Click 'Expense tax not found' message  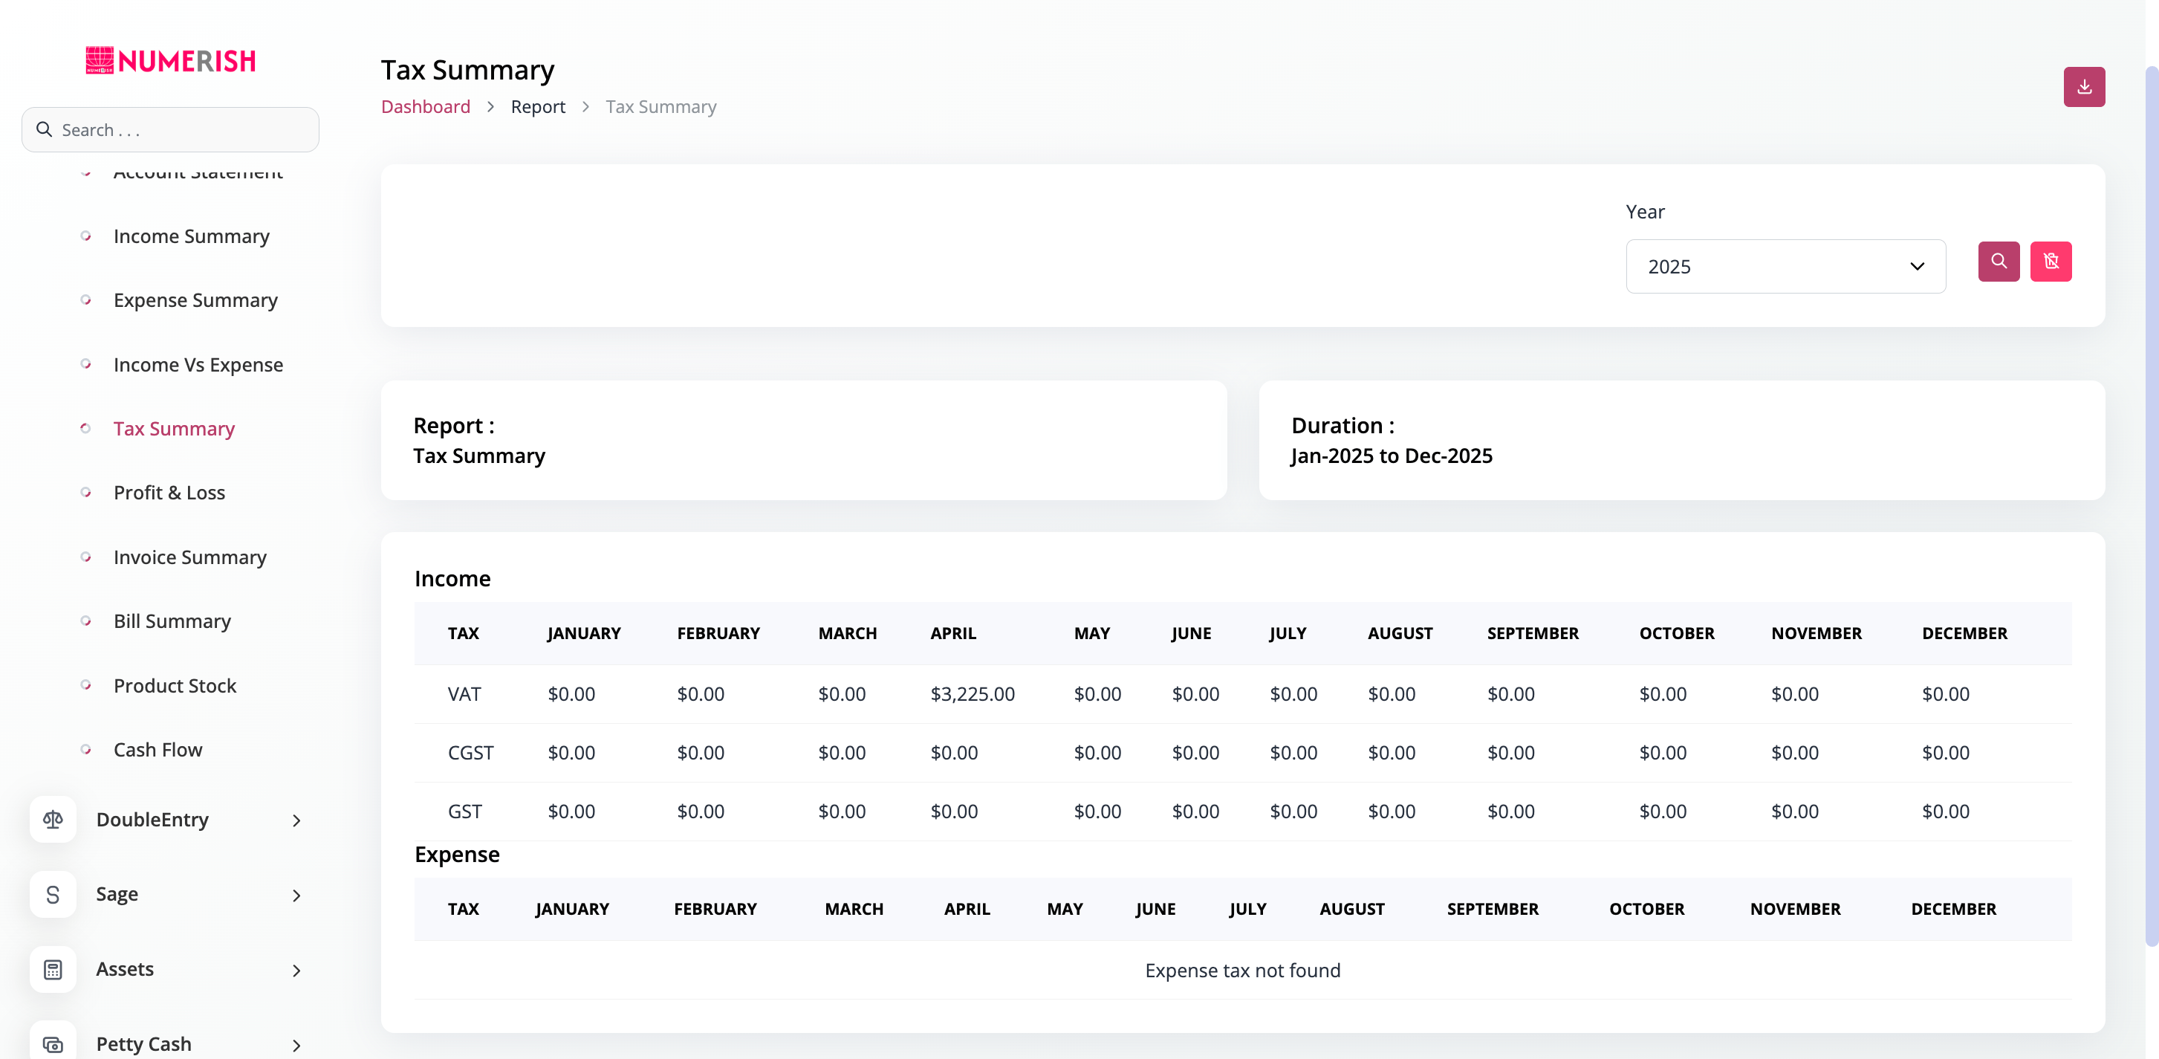(x=1242, y=970)
